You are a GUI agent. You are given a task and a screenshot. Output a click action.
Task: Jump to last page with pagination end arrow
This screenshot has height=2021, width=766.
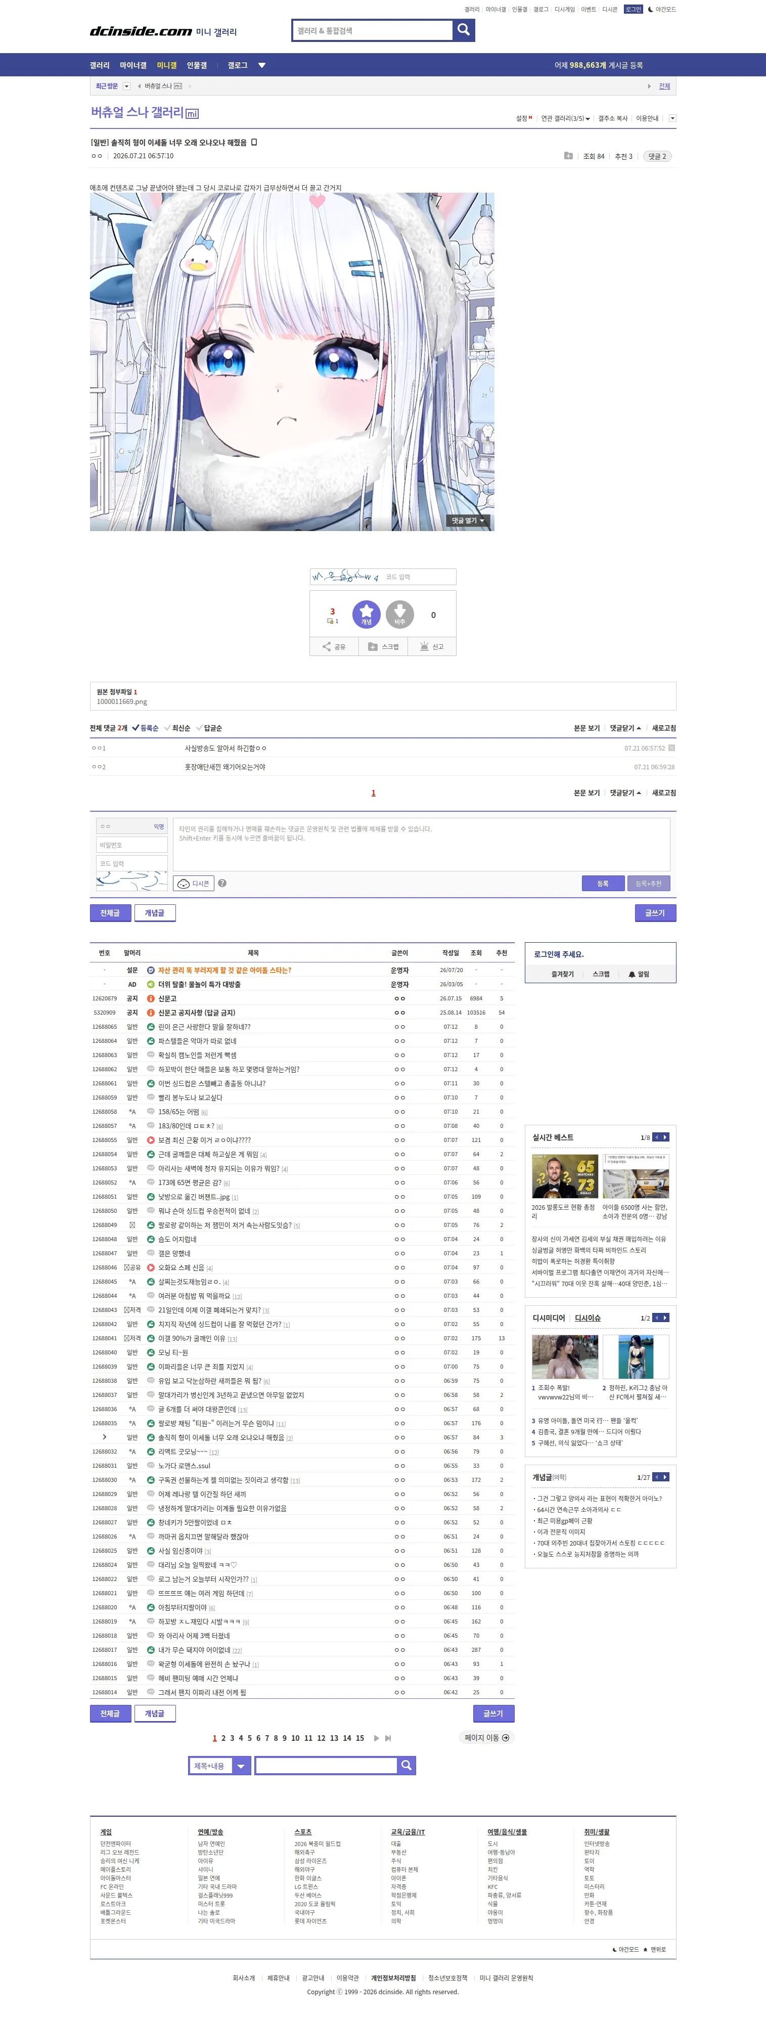click(388, 1738)
